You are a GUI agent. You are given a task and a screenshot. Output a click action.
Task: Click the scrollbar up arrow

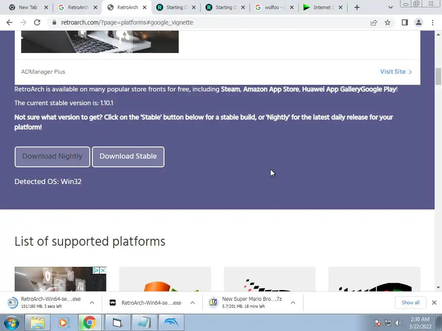(439, 34)
